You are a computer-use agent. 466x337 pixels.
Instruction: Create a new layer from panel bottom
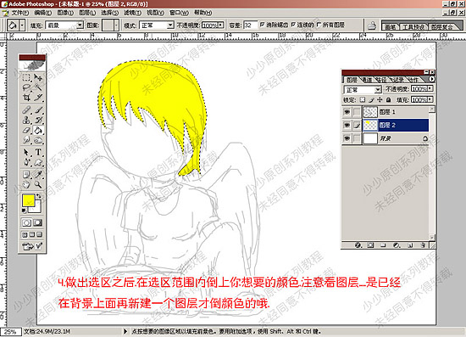pyautogui.click(x=410, y=245)
